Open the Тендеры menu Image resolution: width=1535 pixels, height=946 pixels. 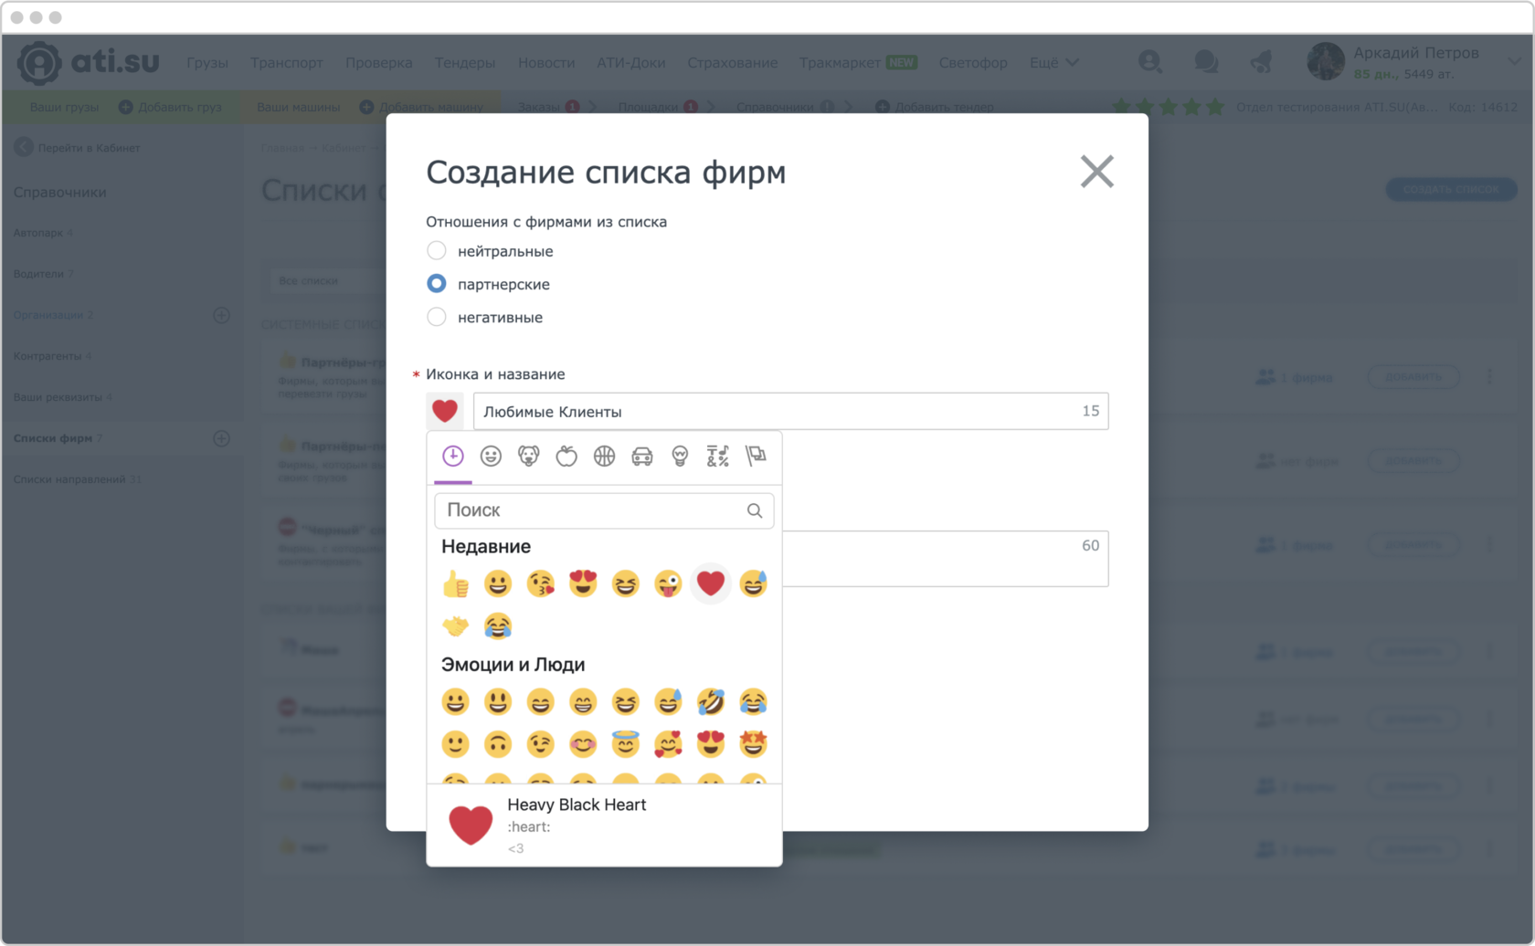point(465,63)
